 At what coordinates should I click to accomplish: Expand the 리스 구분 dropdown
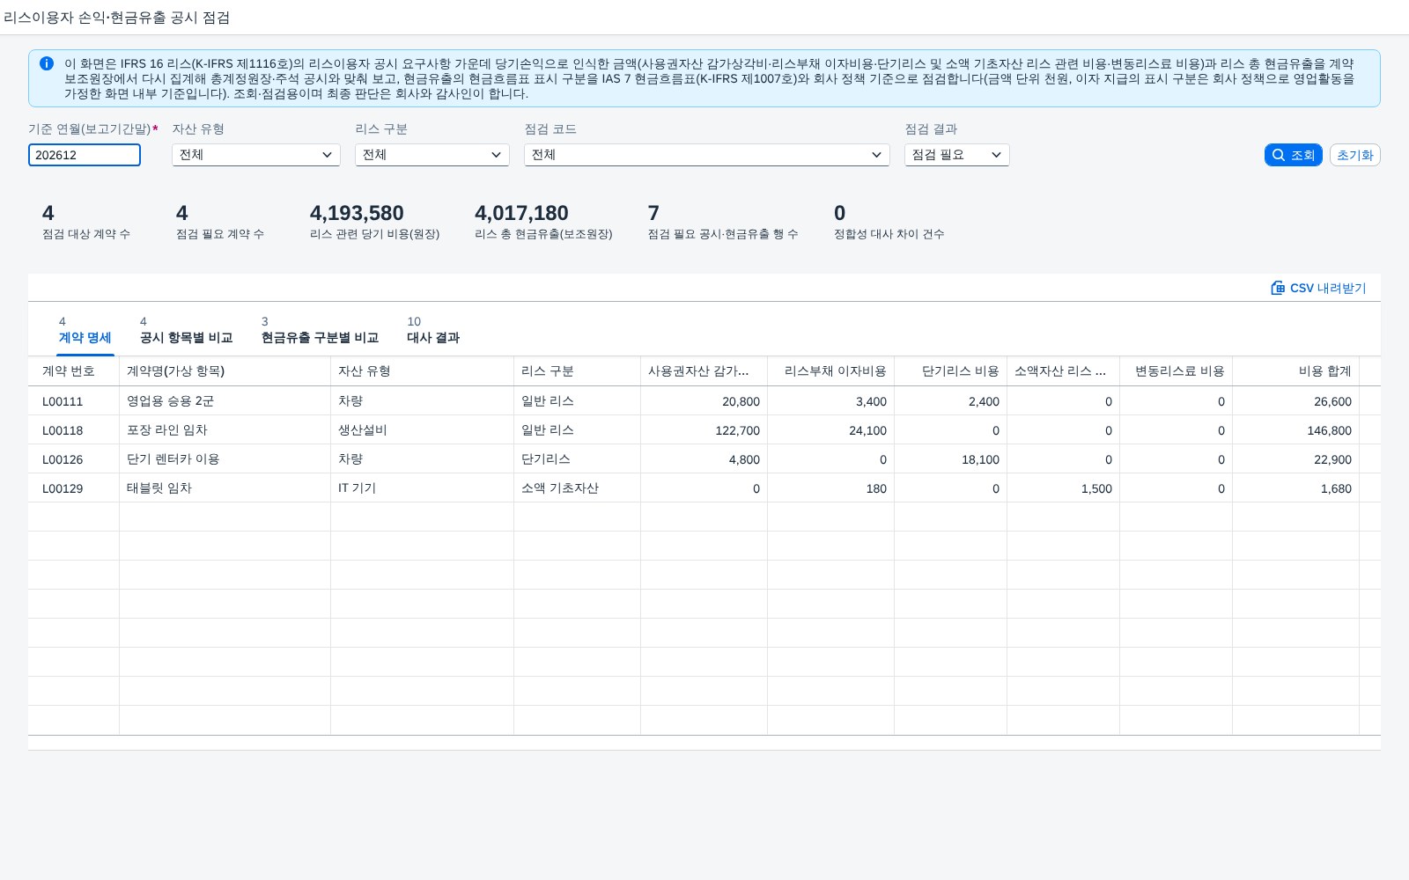(432, 155)
